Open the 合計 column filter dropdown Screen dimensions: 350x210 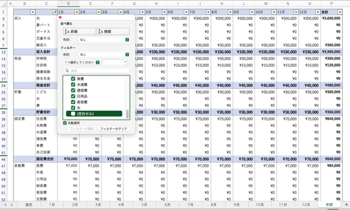339,12
